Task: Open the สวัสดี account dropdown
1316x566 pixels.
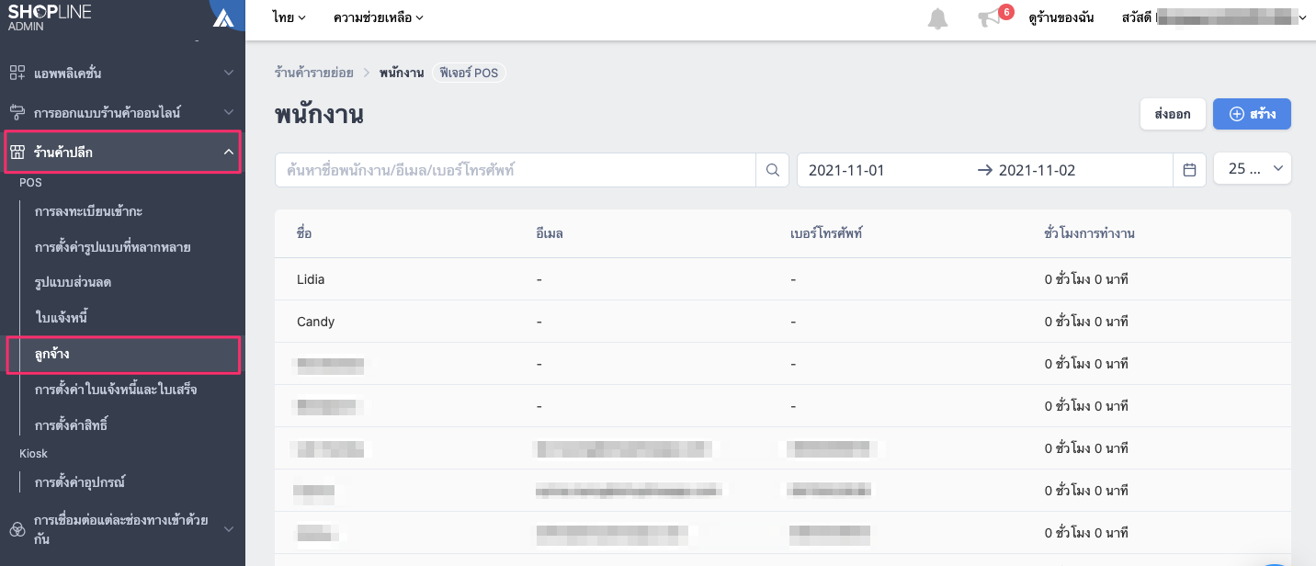Action: coord(1214,17)
